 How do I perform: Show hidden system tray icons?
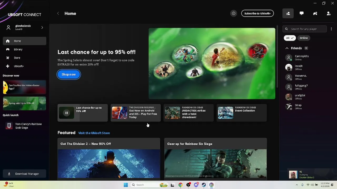pyautogui.click(x=297, y=185)
